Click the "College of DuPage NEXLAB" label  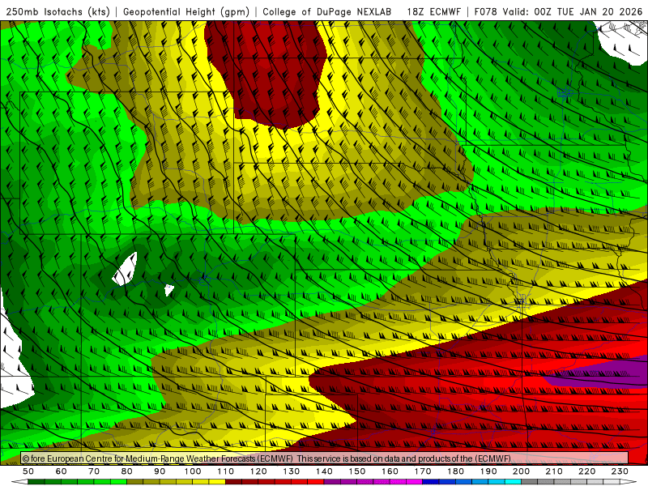(327, 12)
